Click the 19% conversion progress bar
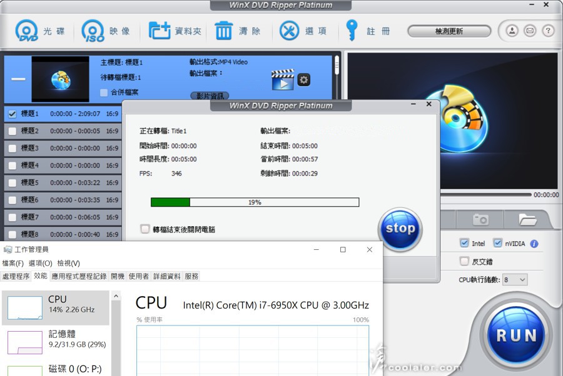The height and width of the screenshot is (376, 563). 255,202
